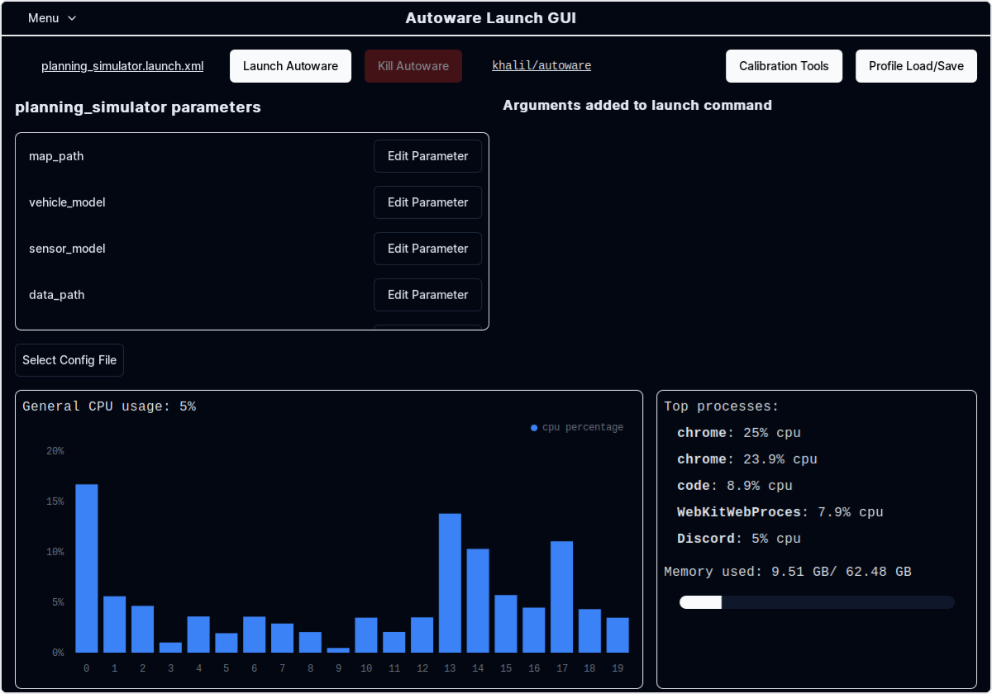Toggle the cpu percentage legend indicator

pyautogui.click(x=533, y=427)
